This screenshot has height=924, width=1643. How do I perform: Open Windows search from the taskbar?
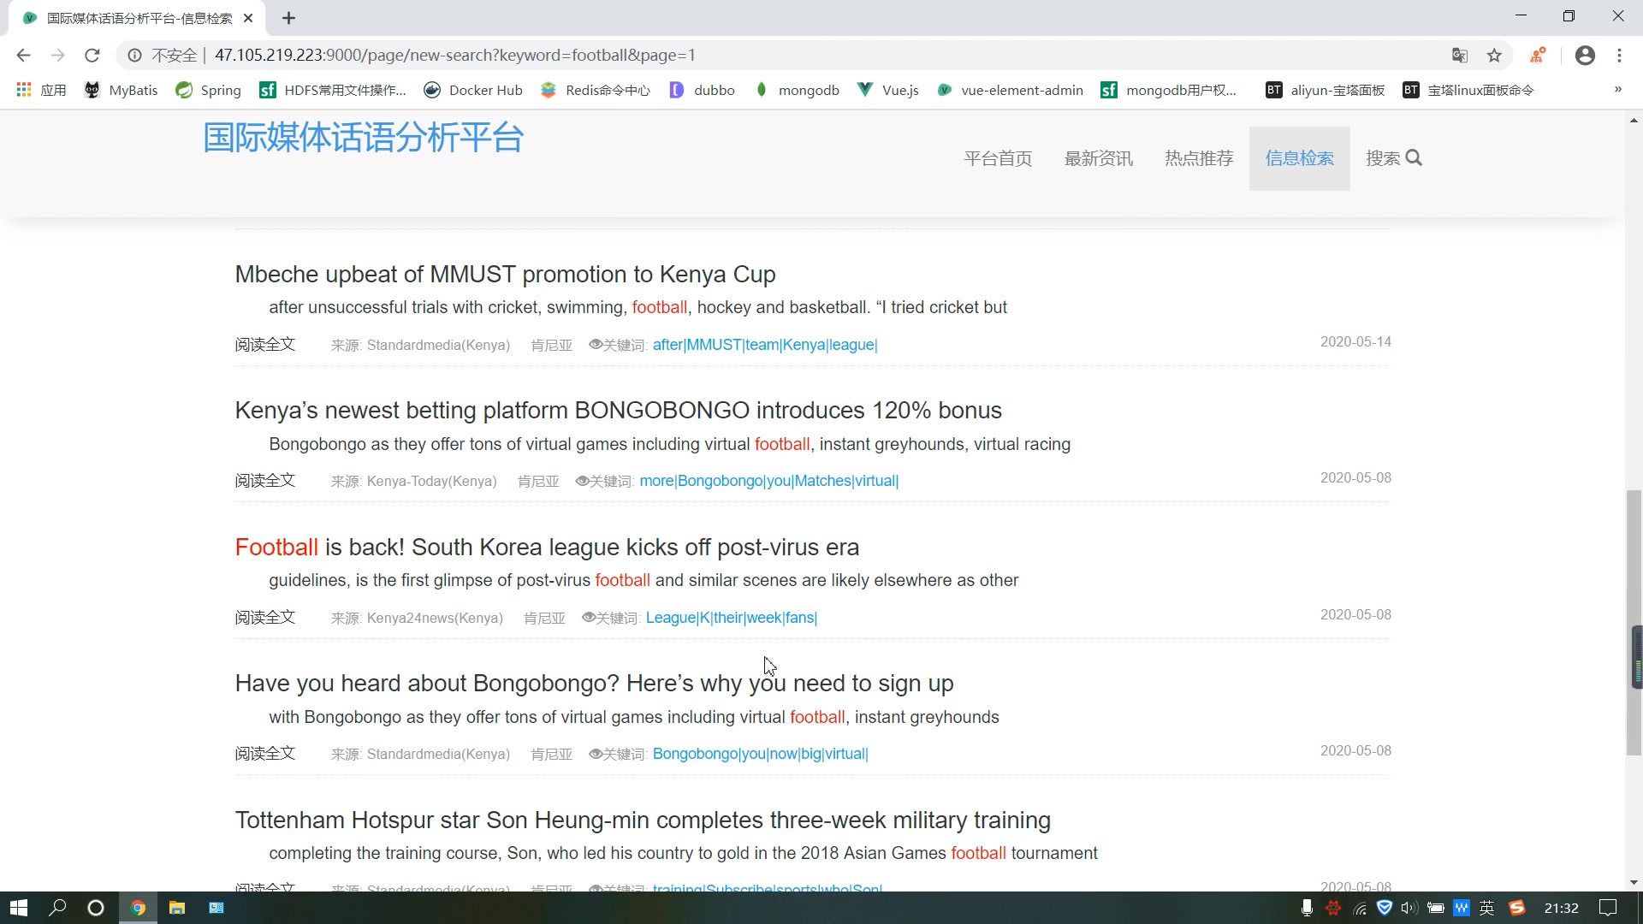pos(57,908)
